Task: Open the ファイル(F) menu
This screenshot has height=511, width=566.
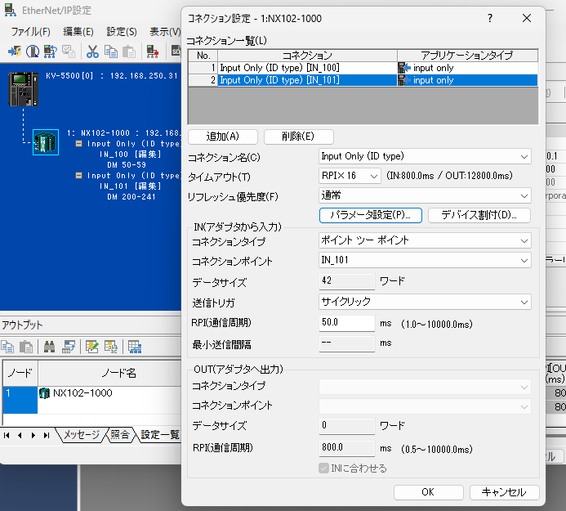Action: click(x=30, y=31)
